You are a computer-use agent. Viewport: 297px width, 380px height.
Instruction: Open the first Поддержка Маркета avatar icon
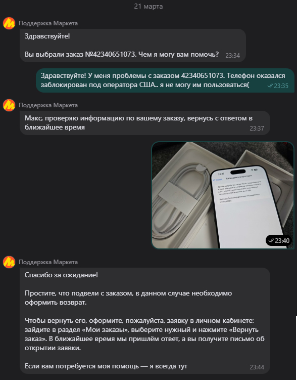tap(9, 23)
